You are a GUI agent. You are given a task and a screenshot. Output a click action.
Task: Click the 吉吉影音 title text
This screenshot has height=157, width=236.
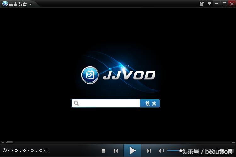(x=18, y=4)
